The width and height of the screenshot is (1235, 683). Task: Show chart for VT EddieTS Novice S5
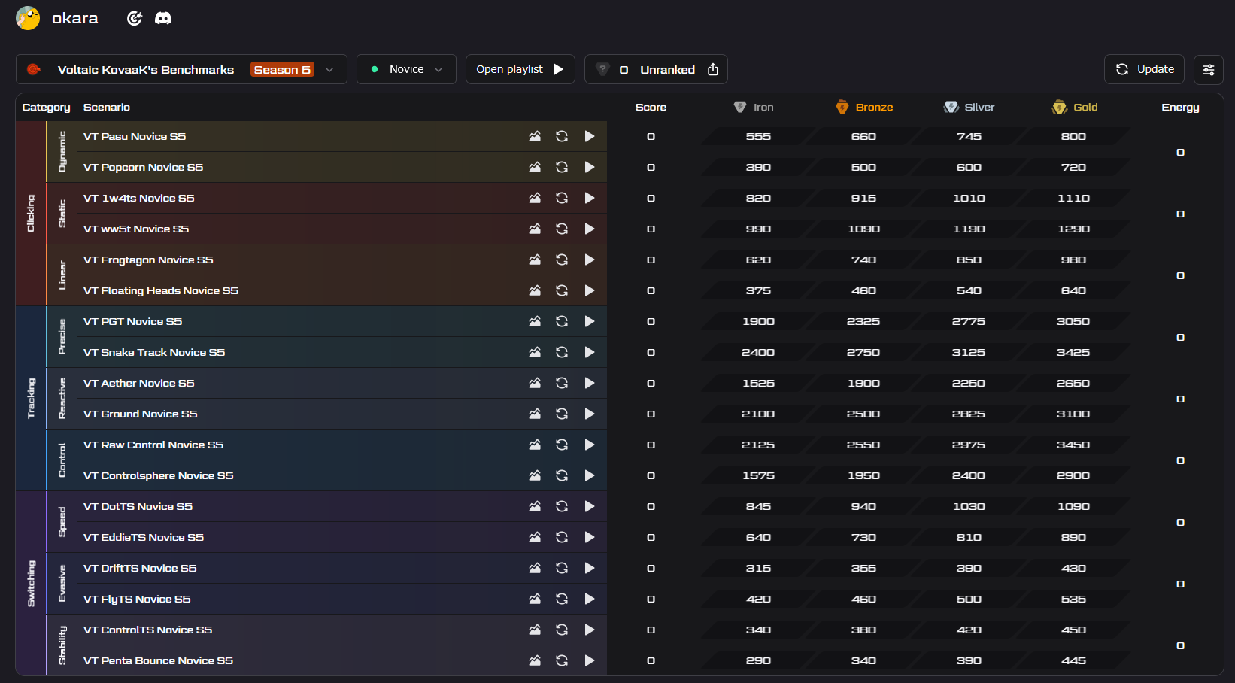tap(535, 537)
